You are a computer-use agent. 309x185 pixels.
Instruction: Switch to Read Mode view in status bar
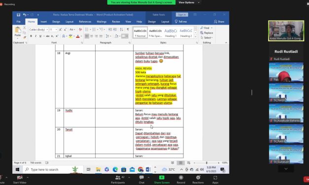172,163
